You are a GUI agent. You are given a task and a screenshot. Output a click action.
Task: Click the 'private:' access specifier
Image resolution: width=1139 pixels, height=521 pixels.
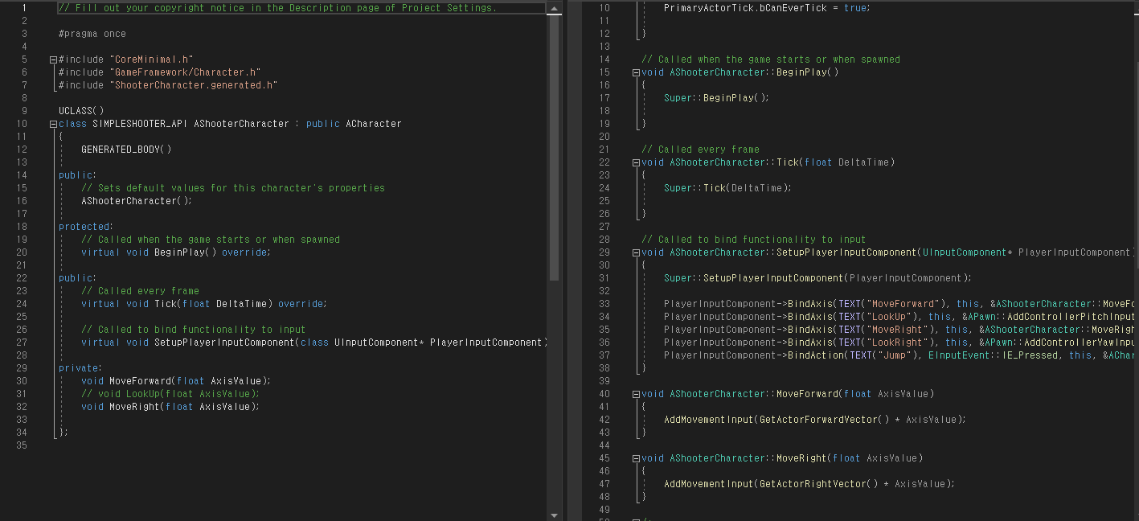click(80, 368)
